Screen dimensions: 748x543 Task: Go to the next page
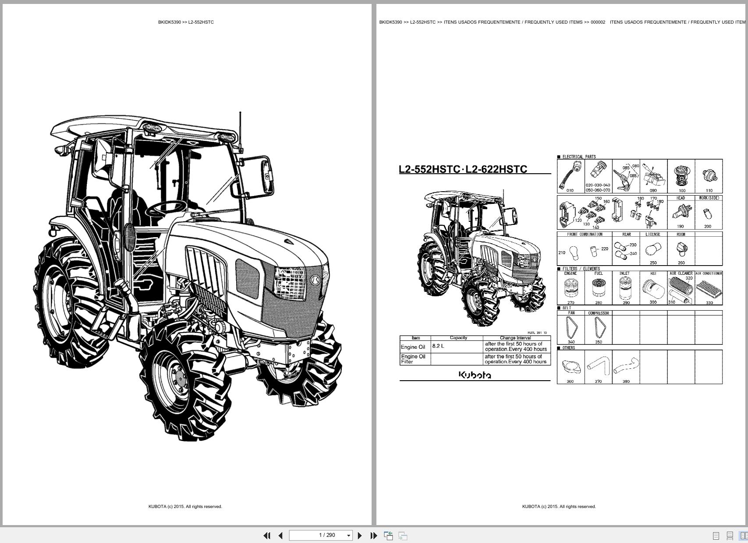(x=360, y=536)
